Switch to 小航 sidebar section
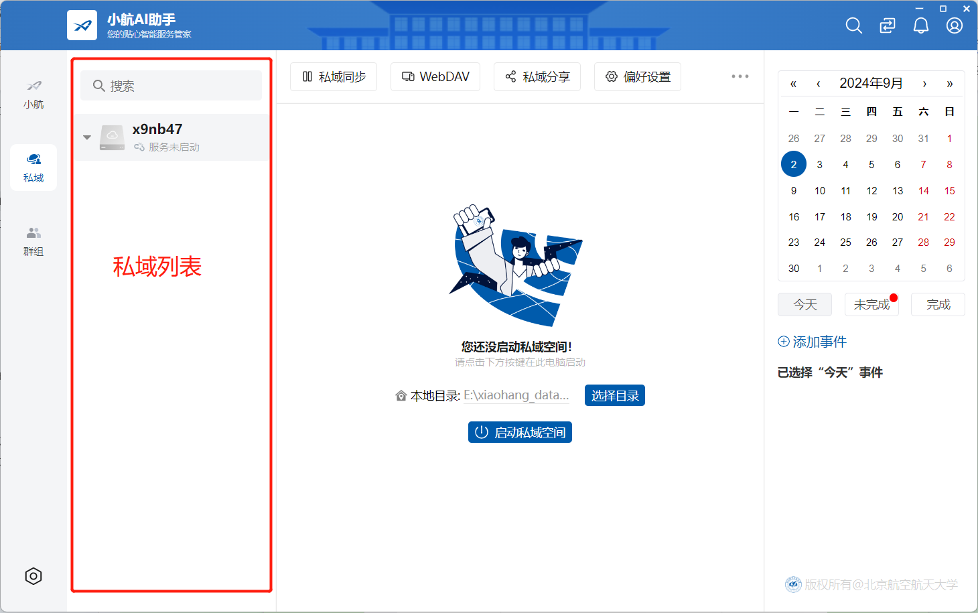 (33, 94)
